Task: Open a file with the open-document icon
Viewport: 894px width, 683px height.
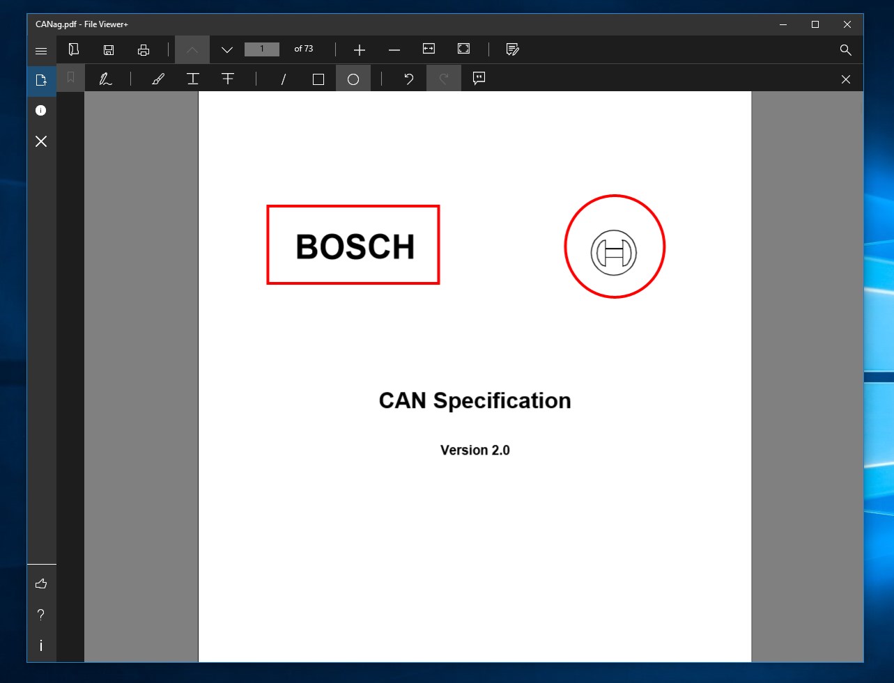Action: (x=73, y=49)
